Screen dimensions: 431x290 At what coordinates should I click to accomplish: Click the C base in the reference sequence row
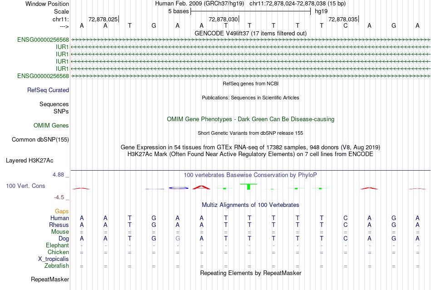point(346,26)
